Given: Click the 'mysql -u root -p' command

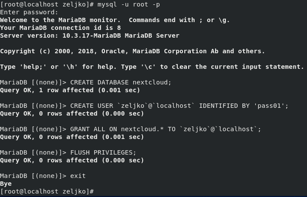Looking at the screenshot, I should point(129,4).
